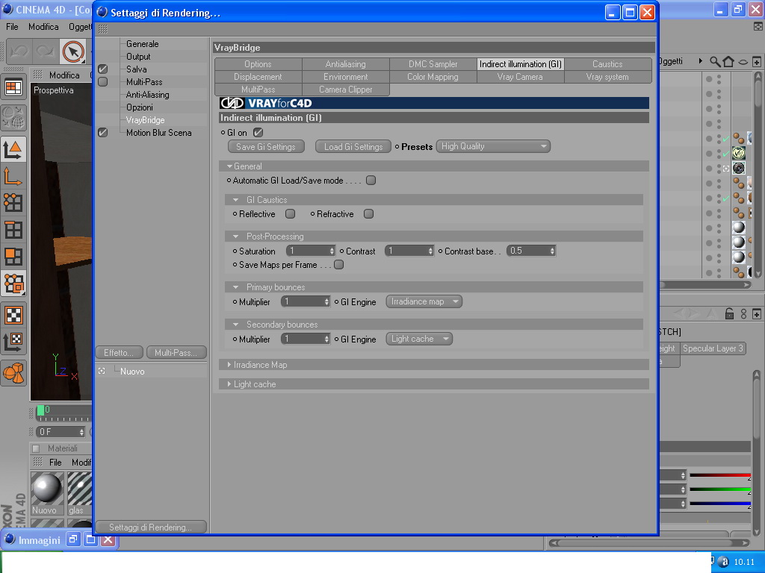Viewport: 765px width, 573px height.
Task: Select Anti-Aliasing in the settings list
Action: [x=147, y=95]
